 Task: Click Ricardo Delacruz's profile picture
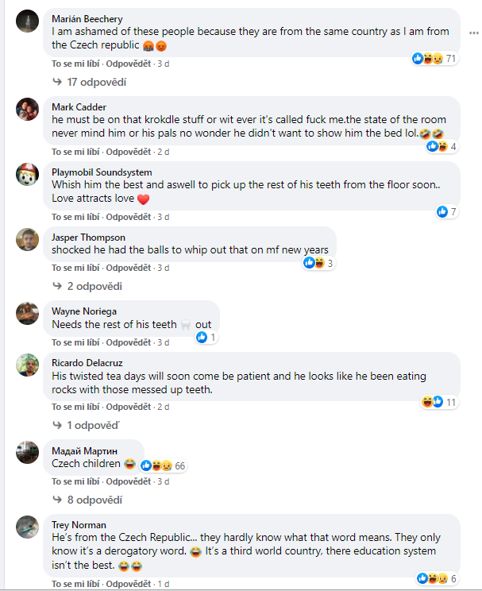coord(28,365)
